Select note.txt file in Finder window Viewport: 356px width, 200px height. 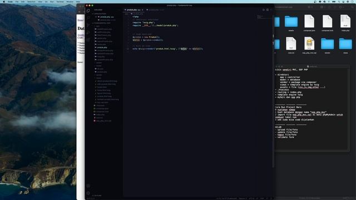pos(291,45)
